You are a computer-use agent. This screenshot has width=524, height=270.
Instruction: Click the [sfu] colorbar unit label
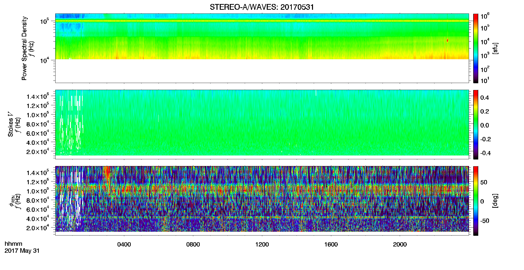[495, 48]
